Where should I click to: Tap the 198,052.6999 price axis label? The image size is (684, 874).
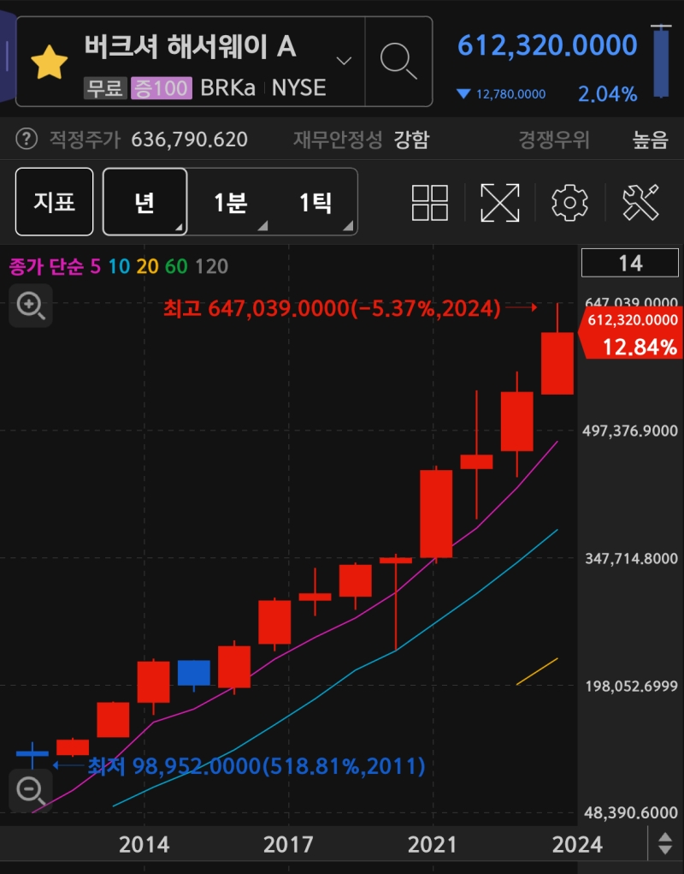pyautogui.click(x=631, y=687)
